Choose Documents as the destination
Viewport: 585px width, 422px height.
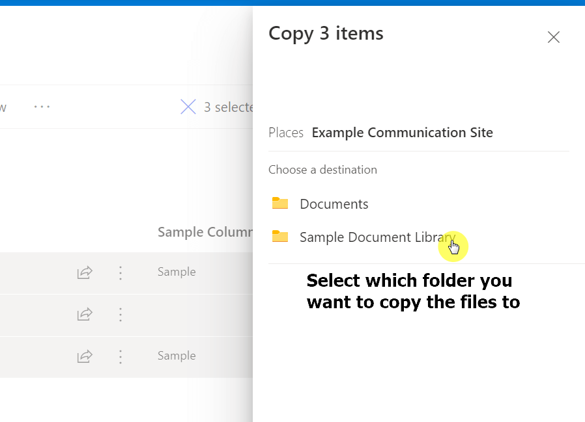[334, 204]
